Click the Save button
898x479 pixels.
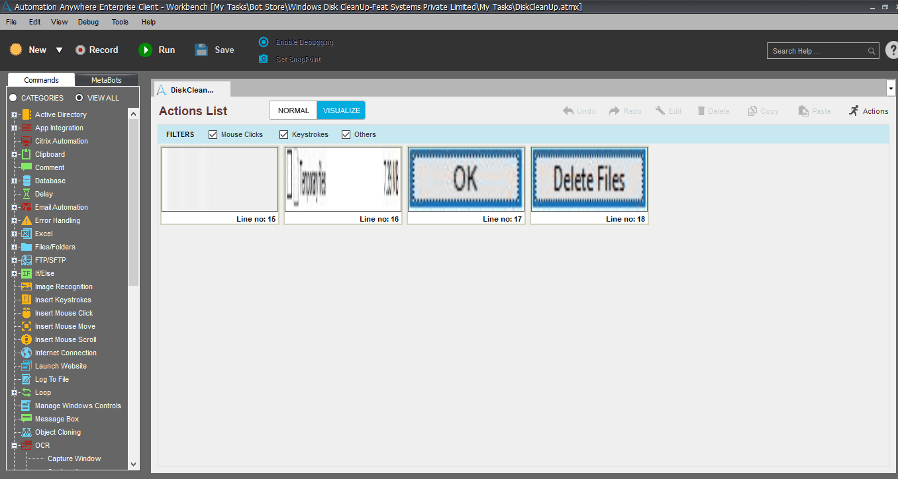(215, 50)
